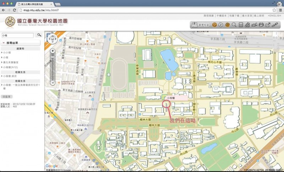Select the 小福樓(N12) result

pyautogui.click(x=10, y=67)
